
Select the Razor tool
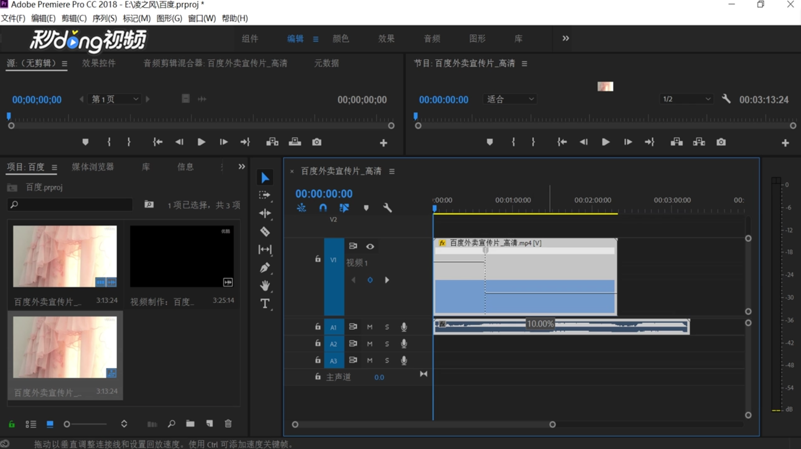pos(265,232)
